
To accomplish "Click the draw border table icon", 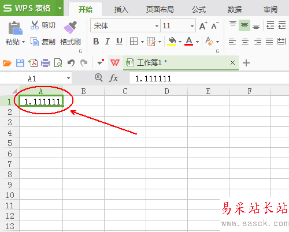I will [151, 42].
